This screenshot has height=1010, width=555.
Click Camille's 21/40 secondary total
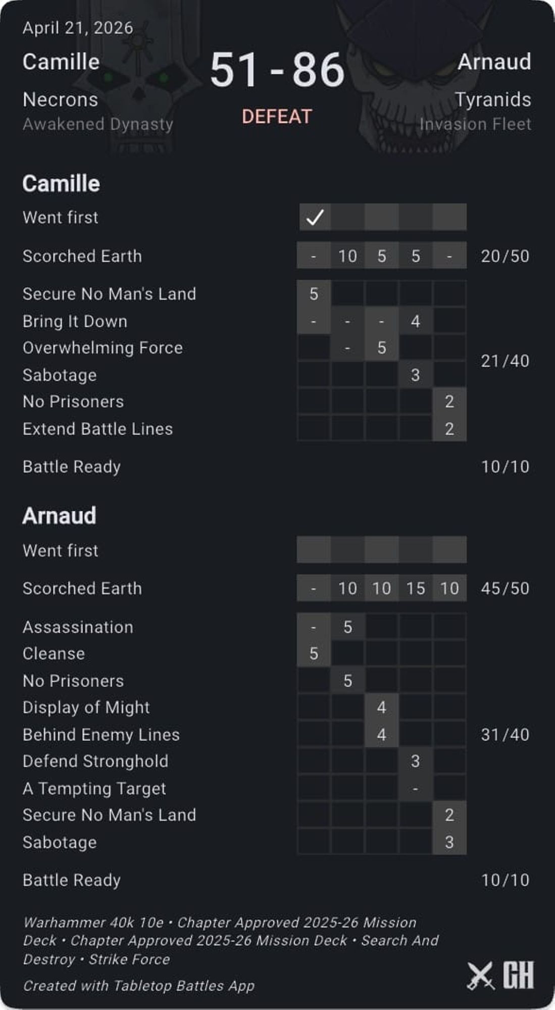[505, 361]
